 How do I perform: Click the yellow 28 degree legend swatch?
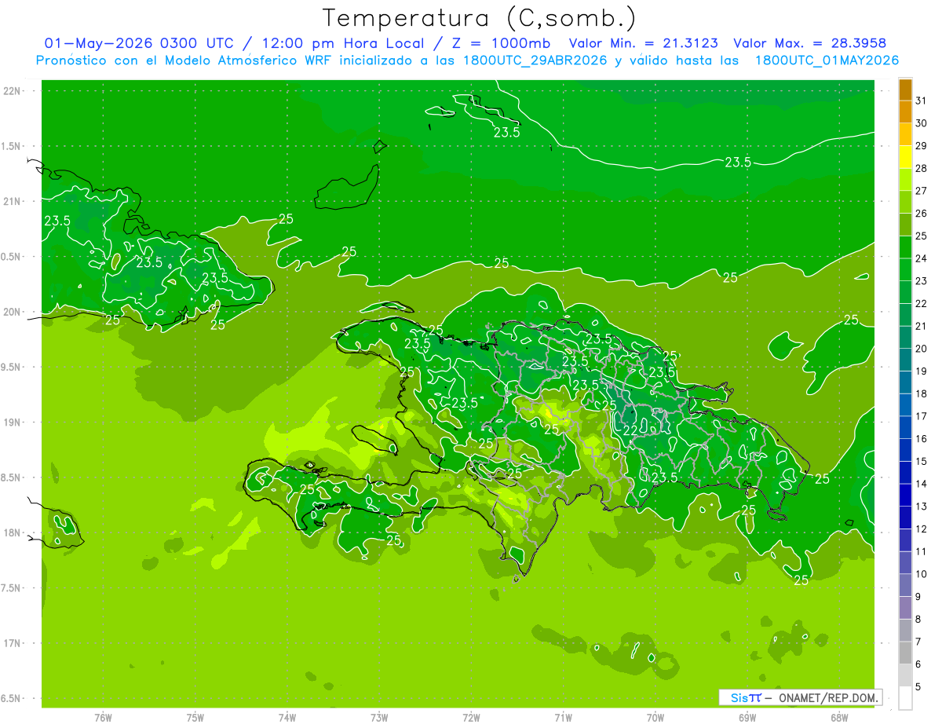tap(905, 158)
